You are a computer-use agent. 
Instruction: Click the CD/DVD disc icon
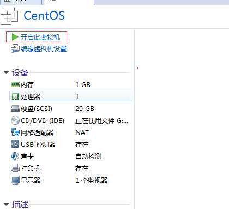click(15, 120)
